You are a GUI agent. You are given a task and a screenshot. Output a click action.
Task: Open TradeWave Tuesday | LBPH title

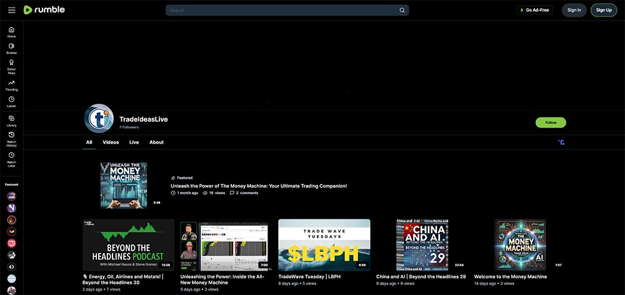coord(309,276)
